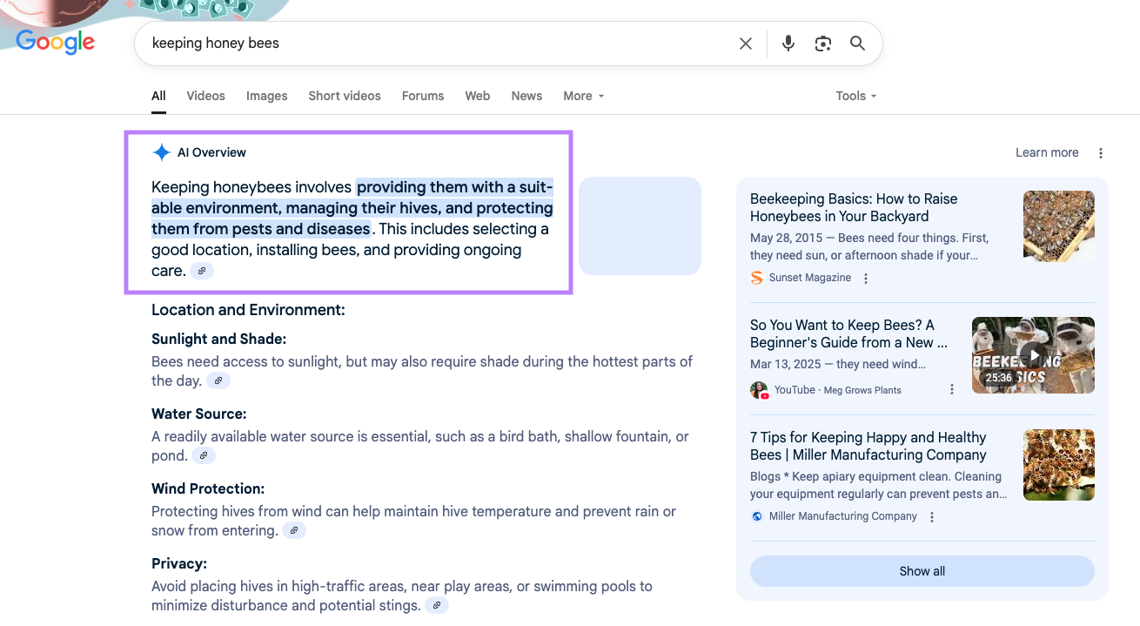Screen dimensions: 1140x626
Task: Click the AI Overview sparkle icon
Action: coord(161,151)
